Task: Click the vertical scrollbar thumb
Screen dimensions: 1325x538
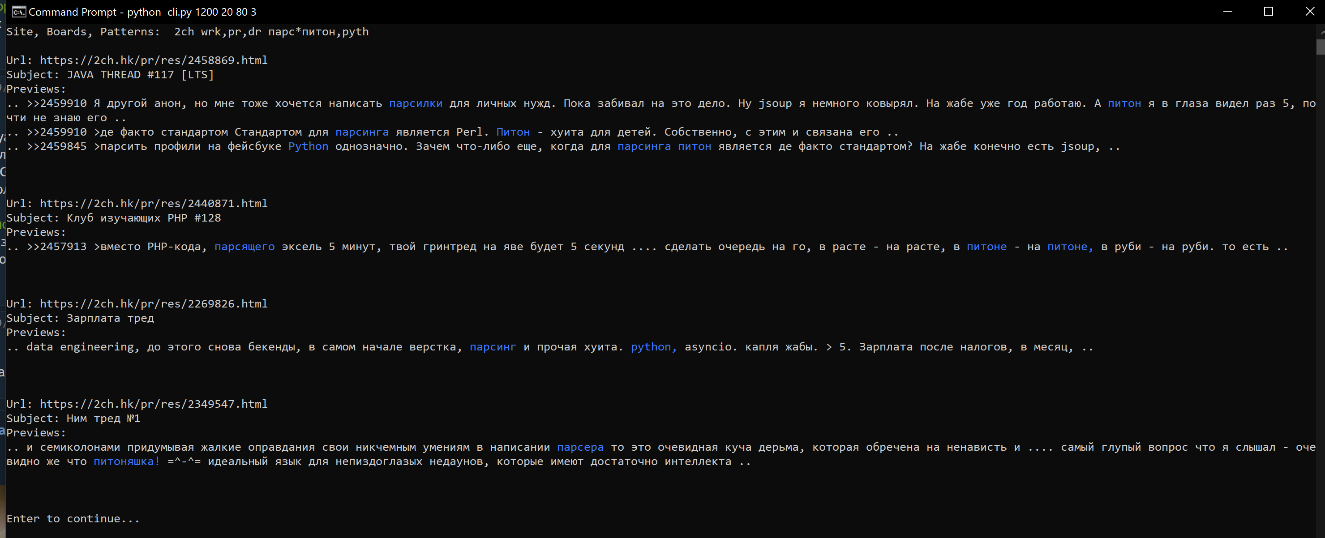Action: coord(1321,47)
